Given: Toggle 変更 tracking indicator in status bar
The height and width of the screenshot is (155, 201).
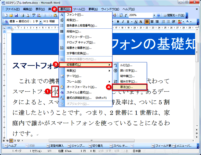Looking at the screenshot, I should click(109, 151).
